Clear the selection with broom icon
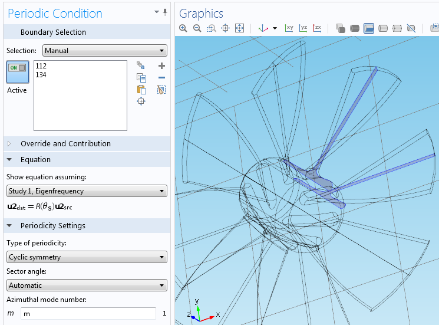The width and height of the screenshot is (439, 325). 161,90
